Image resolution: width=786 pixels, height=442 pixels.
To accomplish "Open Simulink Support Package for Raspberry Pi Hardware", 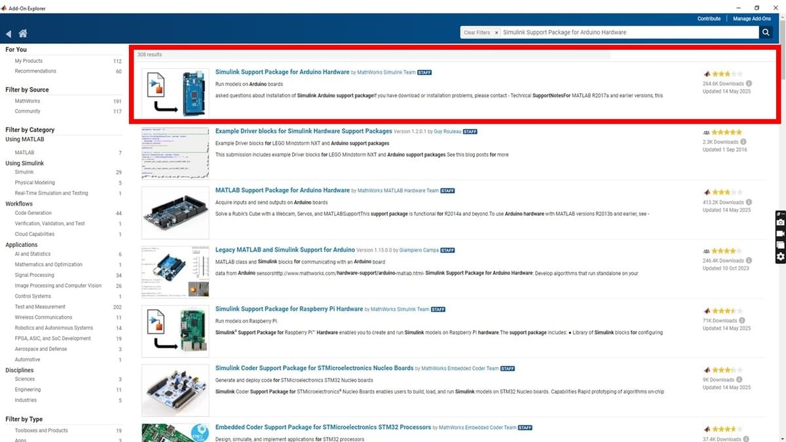I will pos(289,309).
